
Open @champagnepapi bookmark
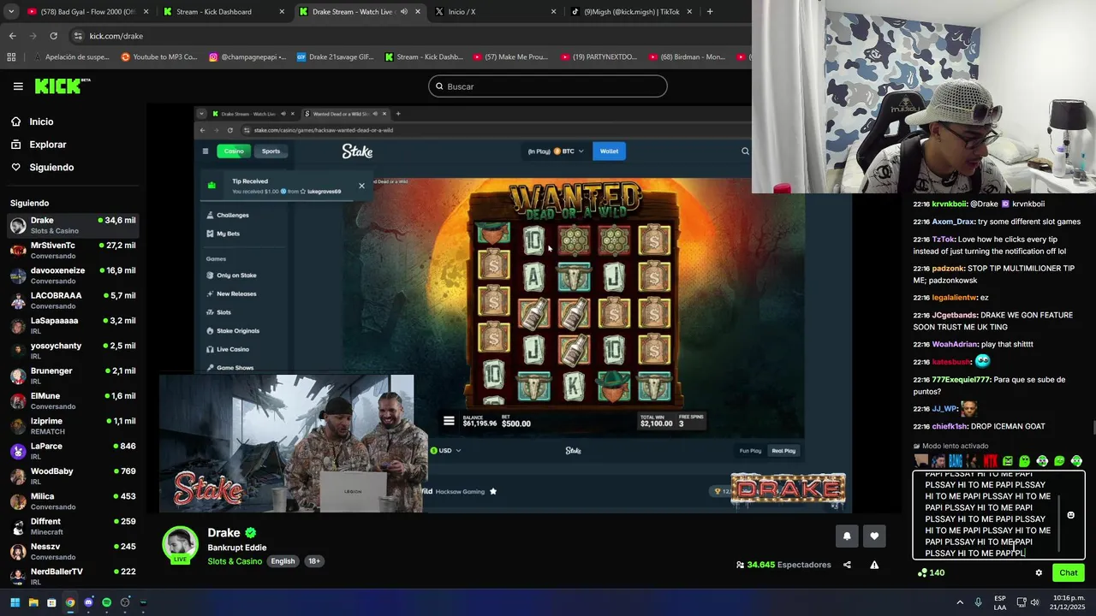249,57
